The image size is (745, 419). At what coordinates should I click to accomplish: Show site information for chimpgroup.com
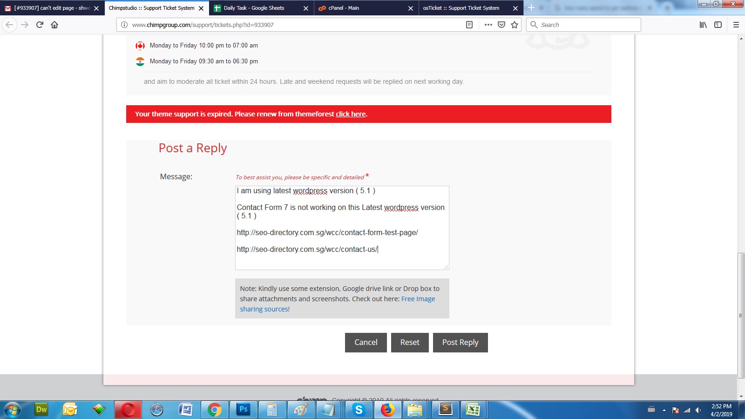point(124,25)
